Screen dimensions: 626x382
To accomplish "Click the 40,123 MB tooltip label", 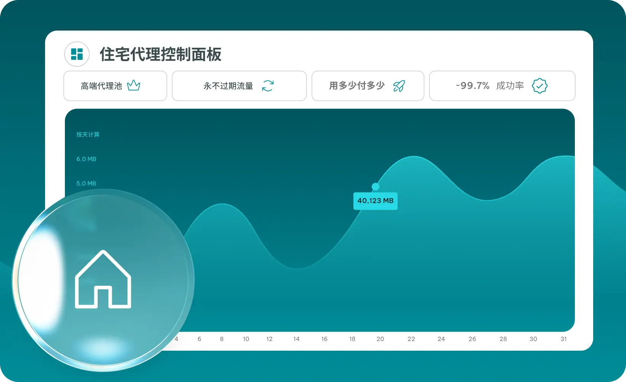I will [x=375, y=201].
